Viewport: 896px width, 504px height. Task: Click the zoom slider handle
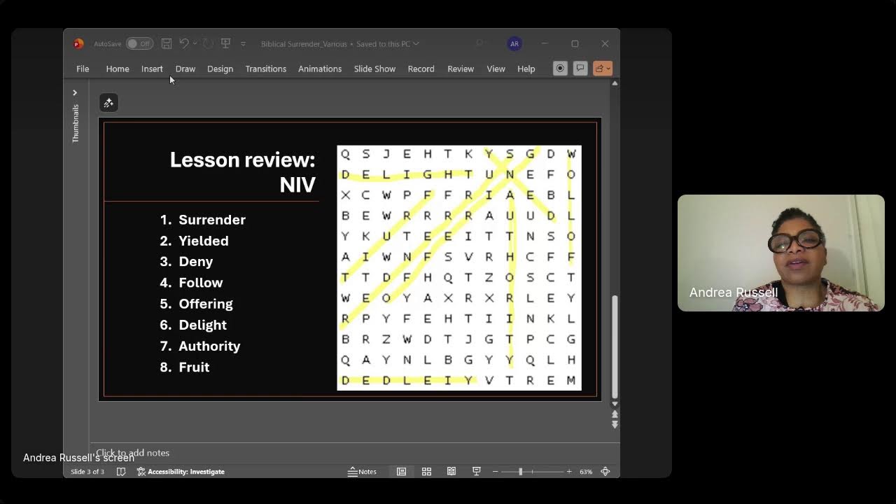click(520, 472)
